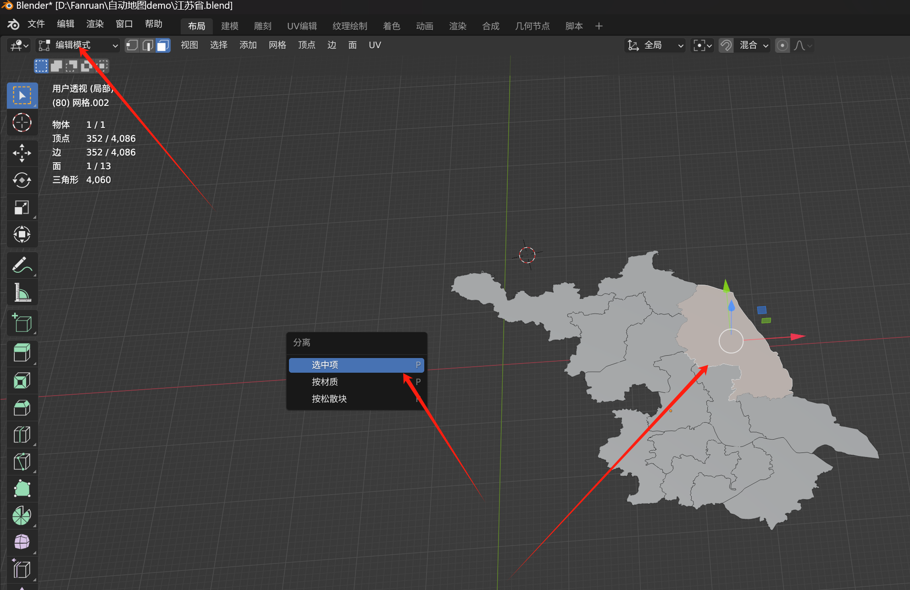
Task: Open the top bar 渲染 menu
Action: pyautogui.click(x=95, y=24)
